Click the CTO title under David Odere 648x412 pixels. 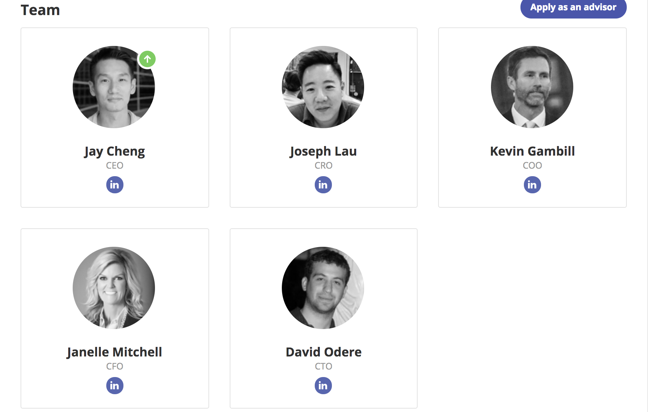click(323, 366)
